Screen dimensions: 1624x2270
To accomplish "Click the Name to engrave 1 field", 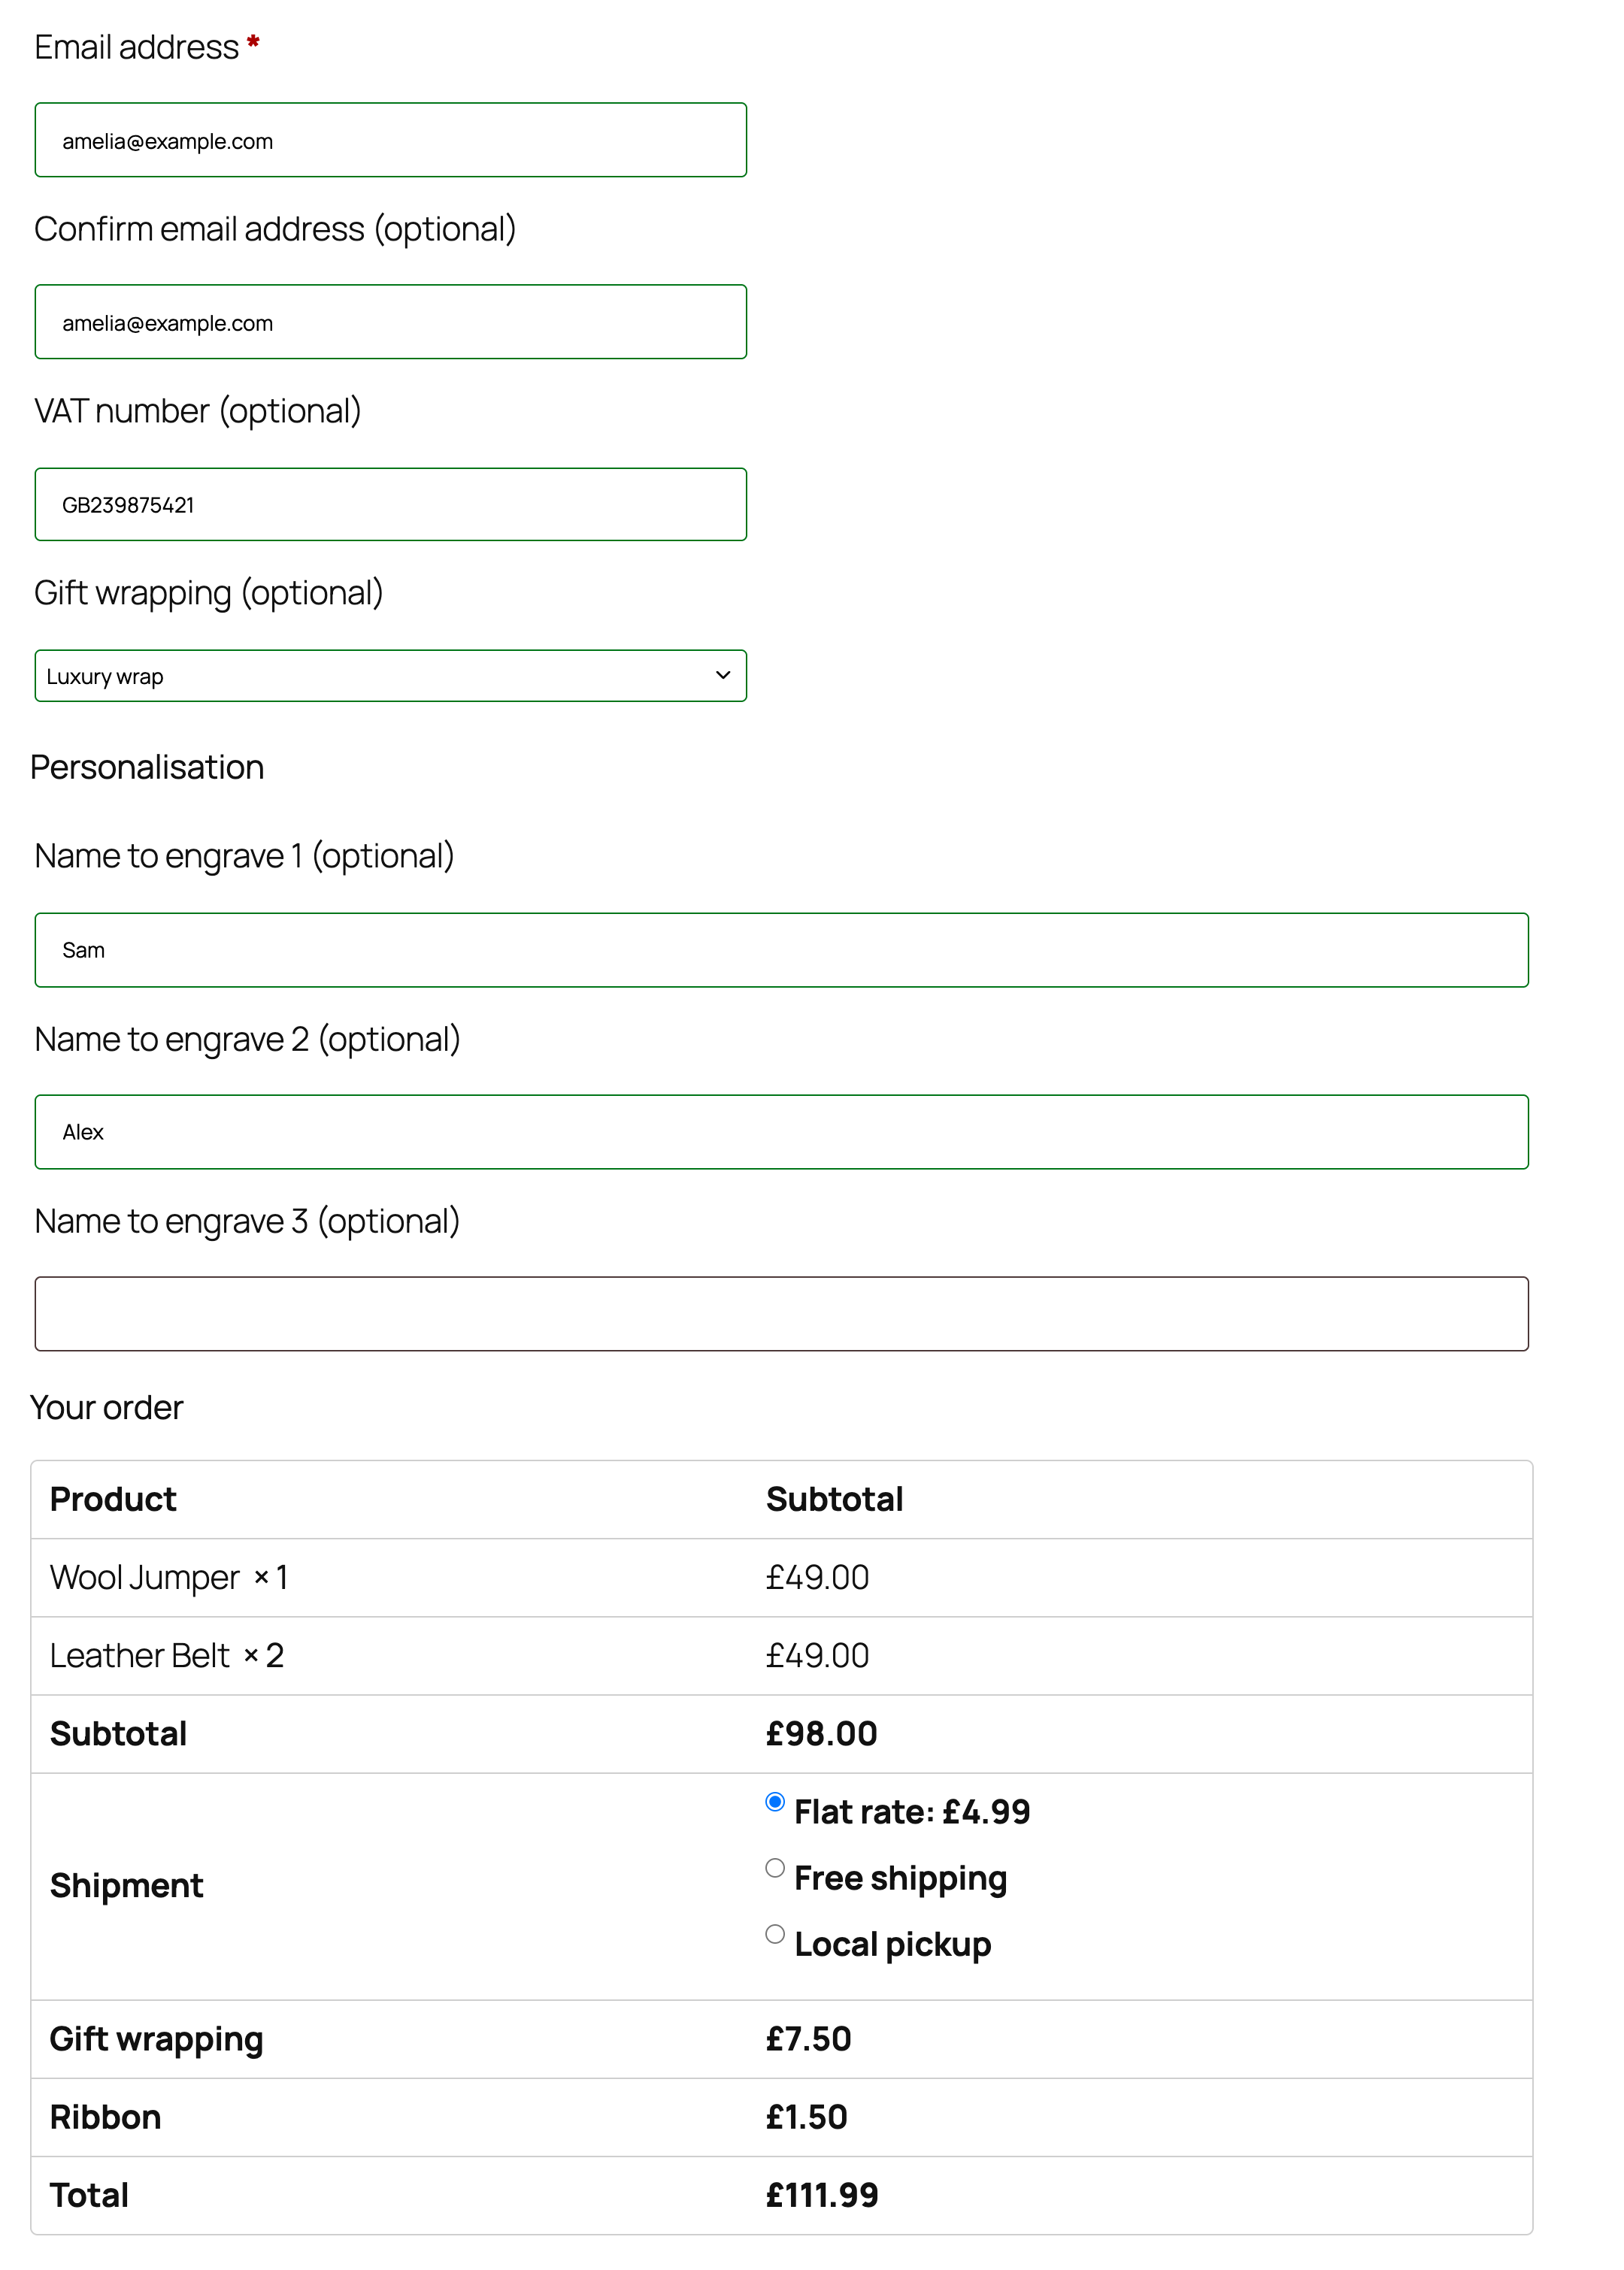I will (x=781, y=949).
